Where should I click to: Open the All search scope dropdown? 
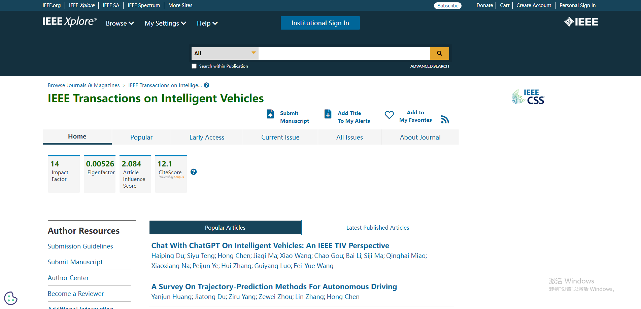[225, 53]
